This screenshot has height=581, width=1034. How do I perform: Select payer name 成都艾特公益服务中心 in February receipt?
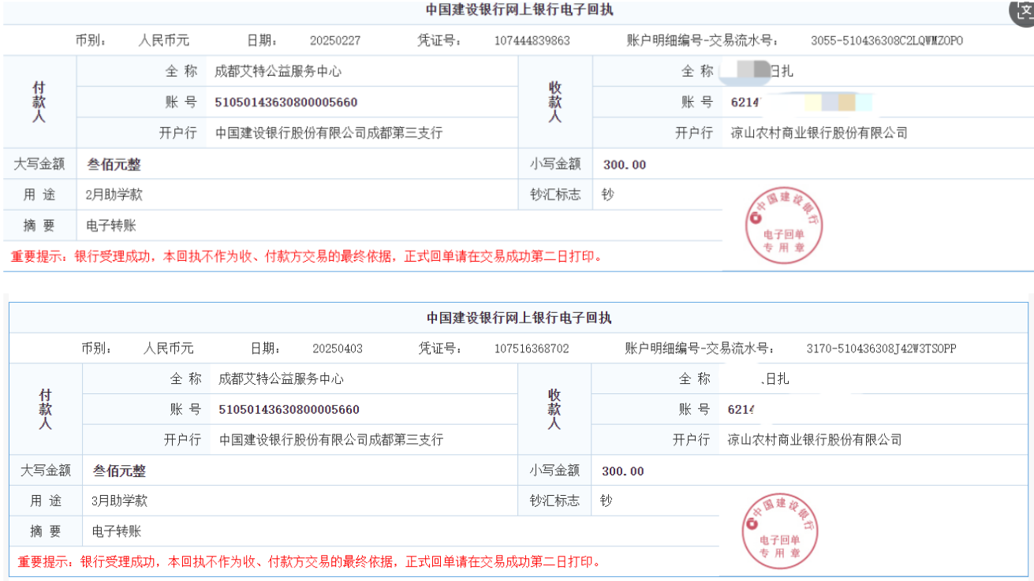click(x=278, y=72)
